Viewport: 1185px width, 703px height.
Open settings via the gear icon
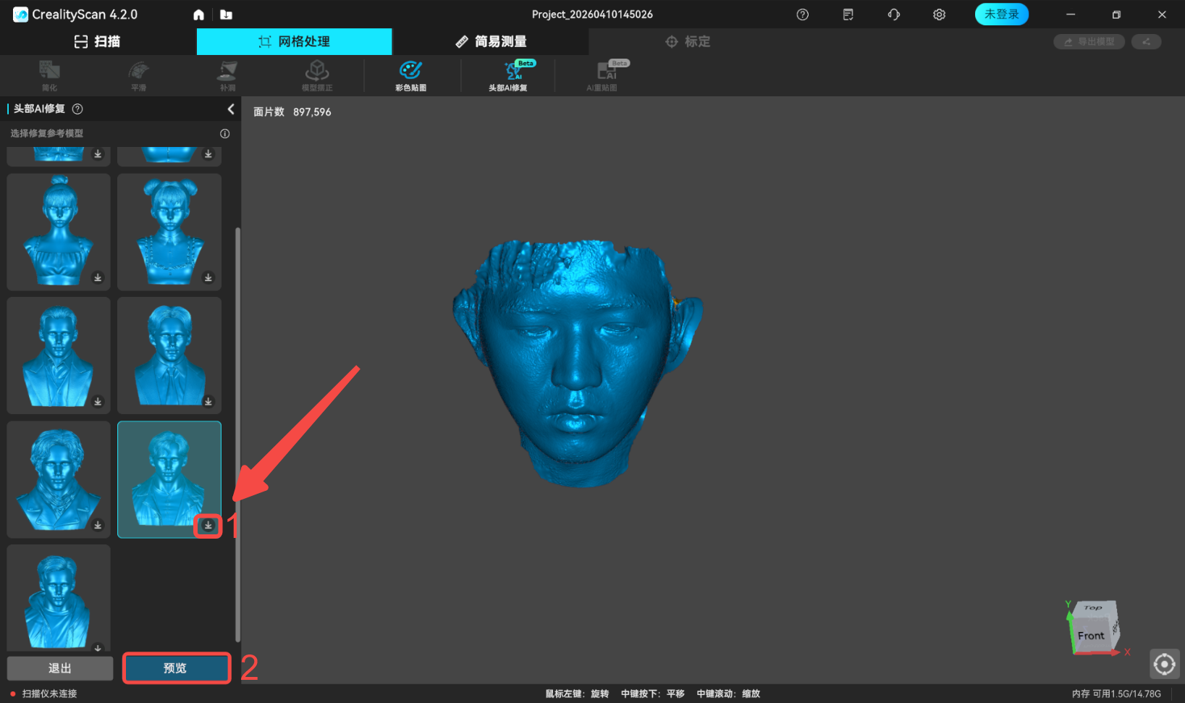click(939, 14)
